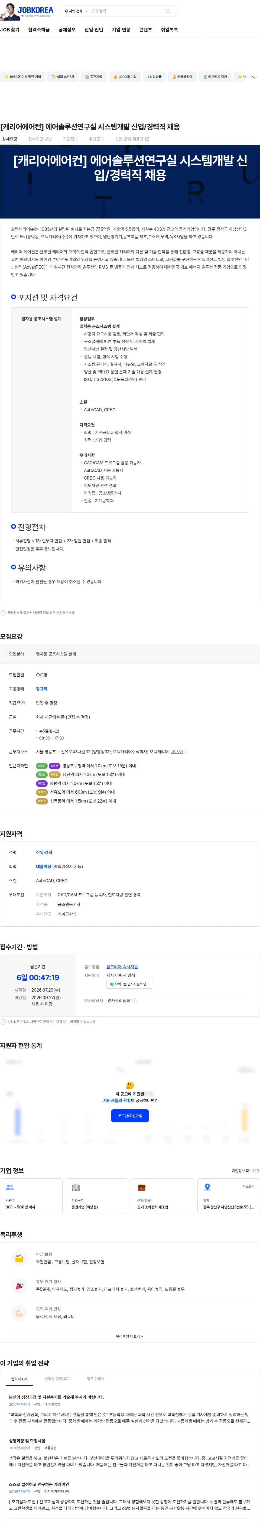This screenshot has height=1525, width=260.
Task: Click the 연금·보험 benefits icon
Action: tap(19, 1258)
